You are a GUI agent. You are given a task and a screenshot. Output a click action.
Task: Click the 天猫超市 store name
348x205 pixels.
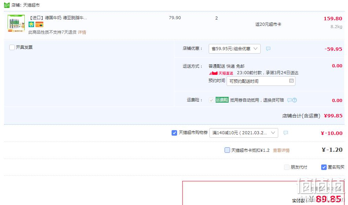[x=31, y=5]
